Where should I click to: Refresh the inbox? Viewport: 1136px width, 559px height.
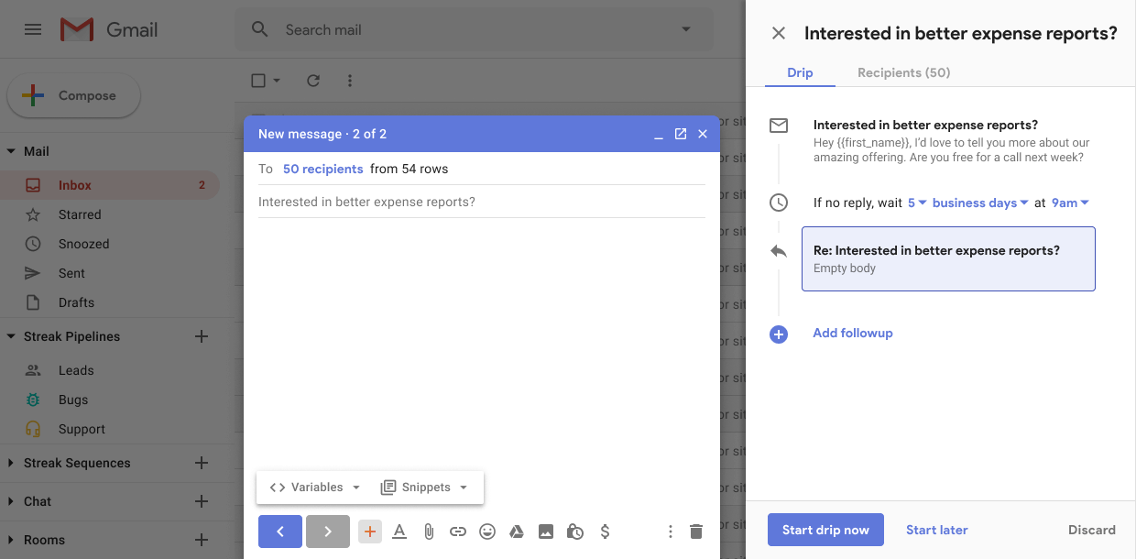(313, 81)
